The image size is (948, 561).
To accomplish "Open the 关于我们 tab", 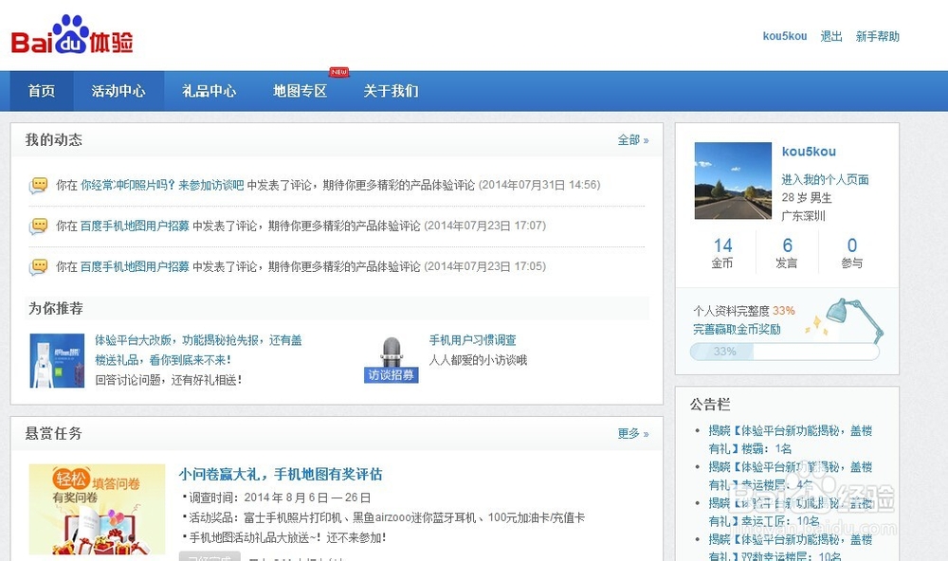I will click(x=391, y=91).
